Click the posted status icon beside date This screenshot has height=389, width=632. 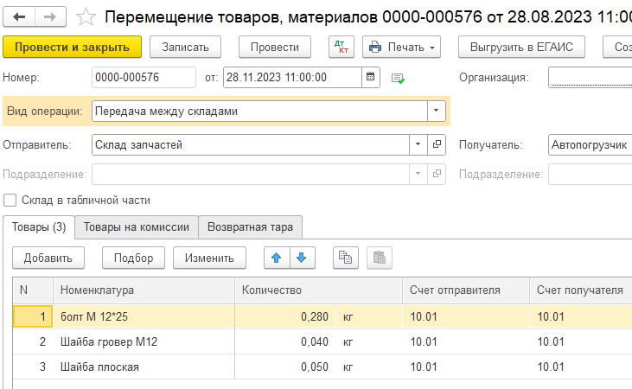point(398,78)
